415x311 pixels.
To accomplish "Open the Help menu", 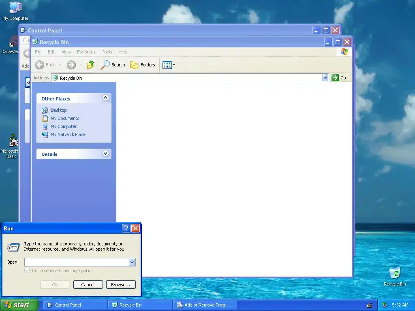I will [122, 52].
